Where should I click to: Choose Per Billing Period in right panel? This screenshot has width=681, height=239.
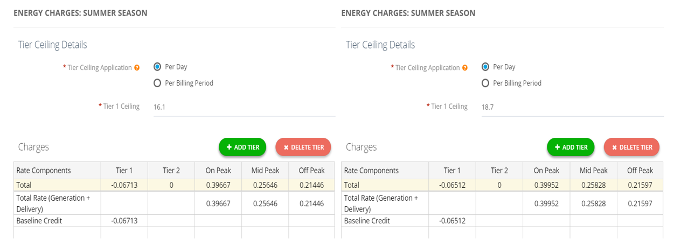click(x=485, y=83)
